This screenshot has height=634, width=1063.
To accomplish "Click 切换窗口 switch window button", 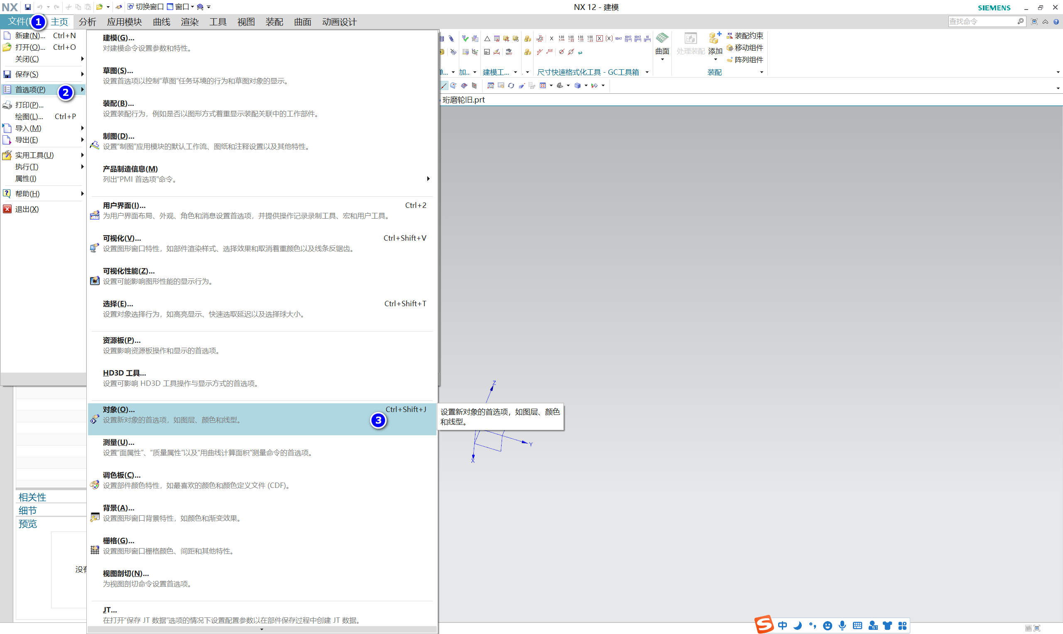I will coord(145,7).
